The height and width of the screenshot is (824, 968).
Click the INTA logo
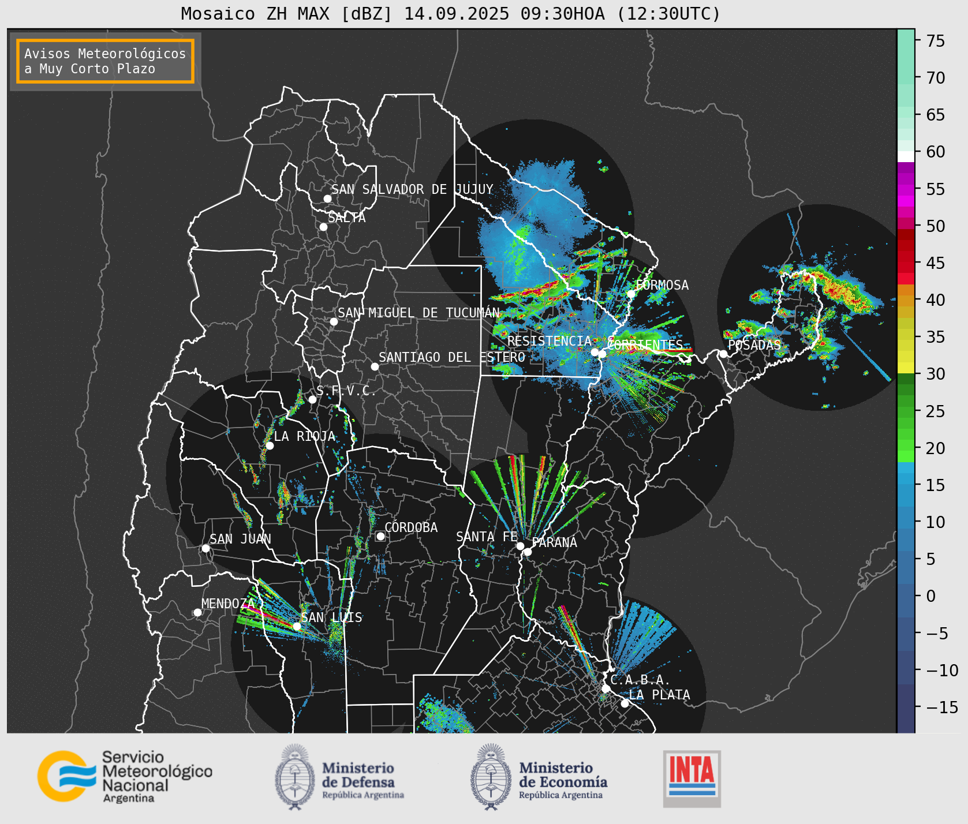point(692,778)
